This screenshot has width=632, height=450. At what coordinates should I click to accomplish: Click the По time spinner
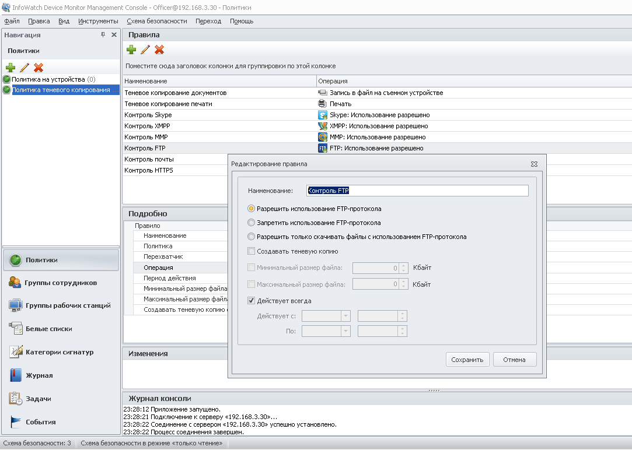point(402,331)
